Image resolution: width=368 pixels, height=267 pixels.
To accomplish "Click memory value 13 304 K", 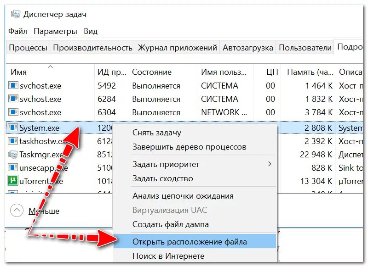I will pos(316,181).
